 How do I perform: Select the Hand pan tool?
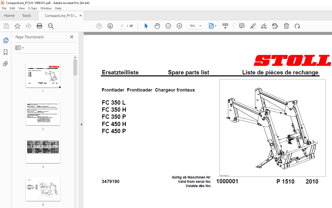point(157,26)
